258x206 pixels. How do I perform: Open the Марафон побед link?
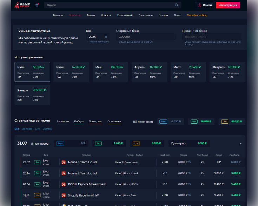(x=197, y=15)
